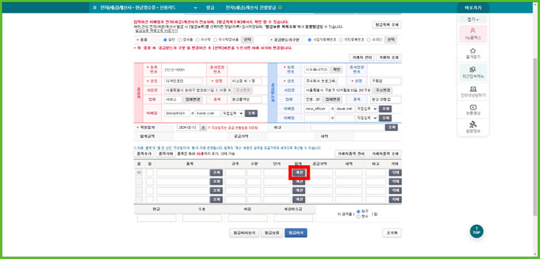
Task: Click the 발급목록 조회 button
Action: pyautogui.click(x=387, y=25)
